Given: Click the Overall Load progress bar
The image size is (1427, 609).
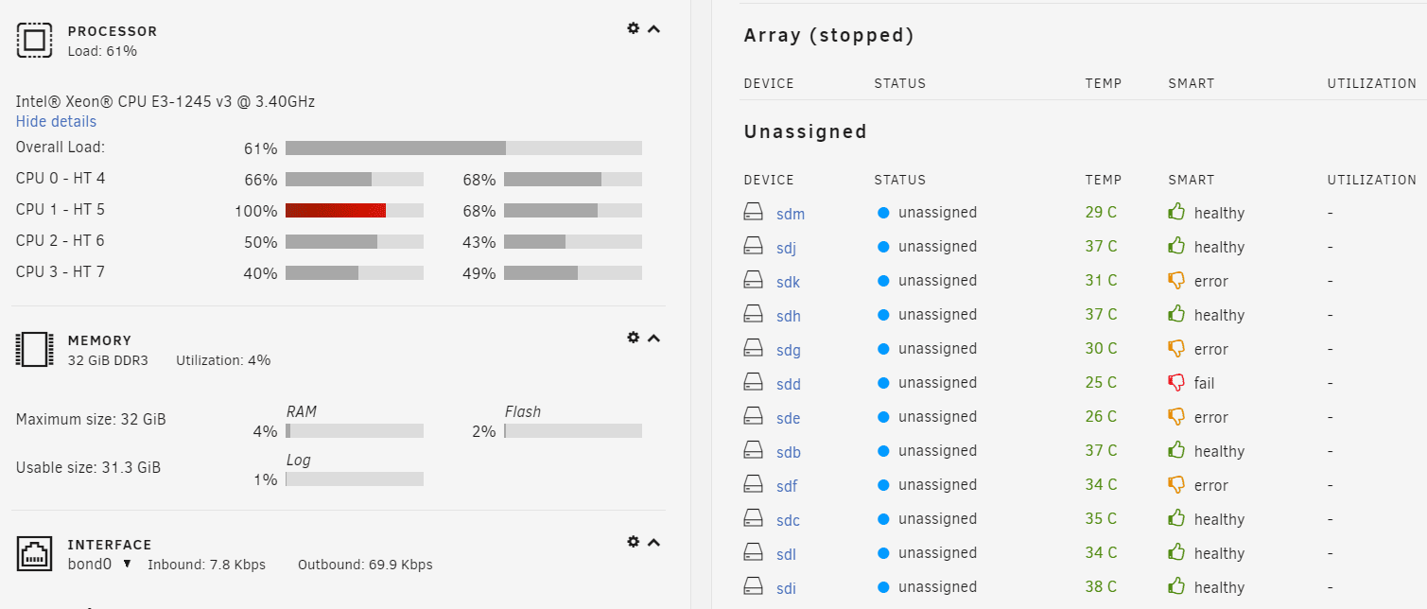Looking at the screenshot, I should click(463, 148).
